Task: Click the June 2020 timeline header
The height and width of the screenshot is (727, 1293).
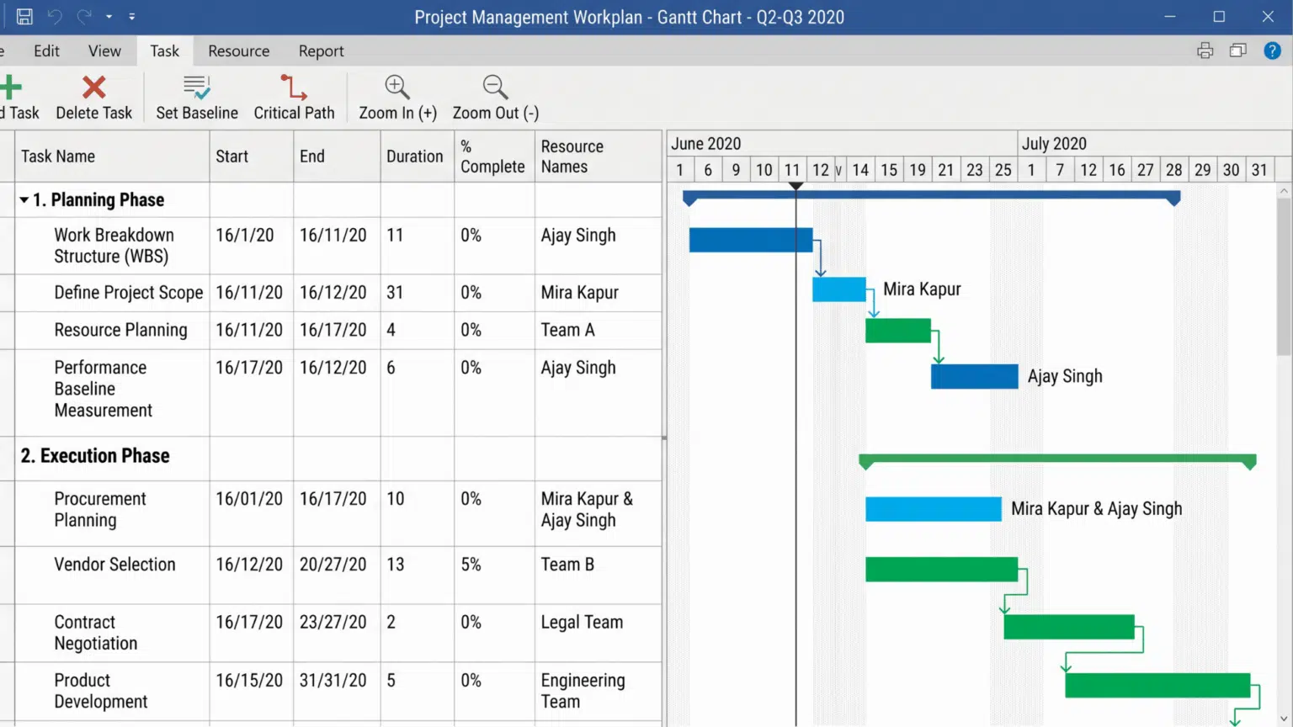Action: point(842,144)
